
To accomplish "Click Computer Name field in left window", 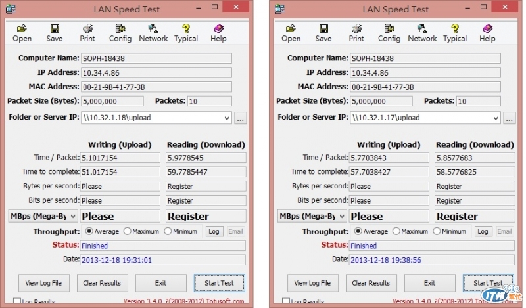I will pos(156,58).
